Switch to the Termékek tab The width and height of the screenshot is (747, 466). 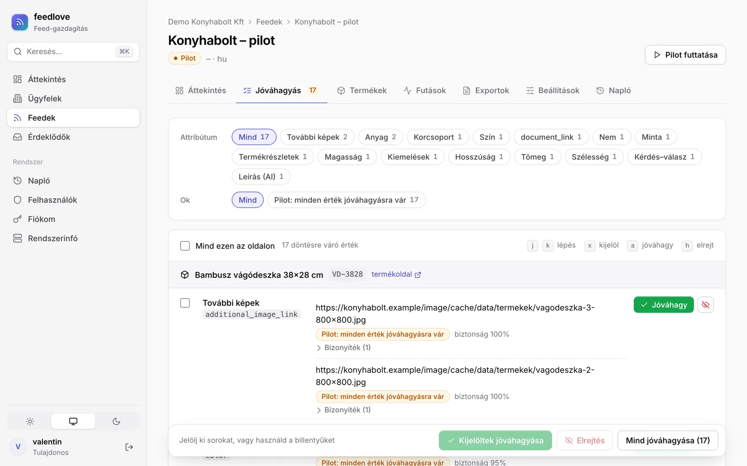point(362,90)
